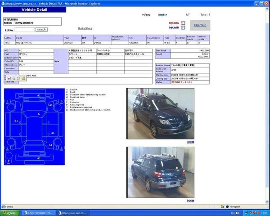The image size is (270, 216).
Task: Click the PRINTING button
Action: click(x=200, y=25)
